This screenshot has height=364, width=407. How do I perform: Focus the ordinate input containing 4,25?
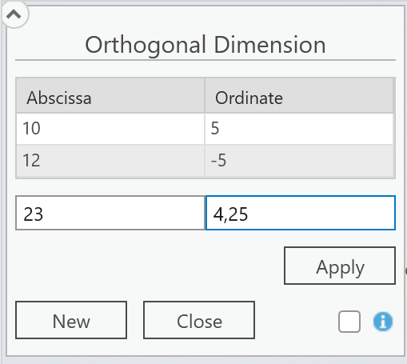coord(301,213)
